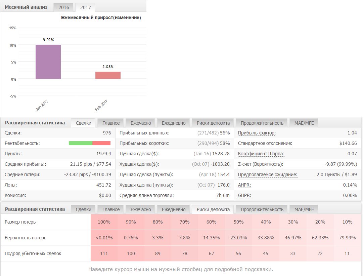Click the AHPR label link
This screenshot has height=276, width=364.
244,185
